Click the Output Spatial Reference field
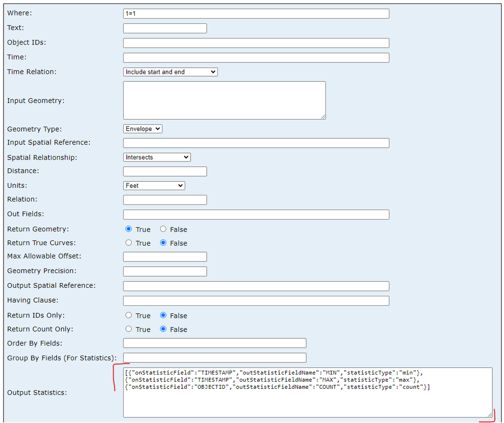This screenshot has width=504, height=423. 256,286
